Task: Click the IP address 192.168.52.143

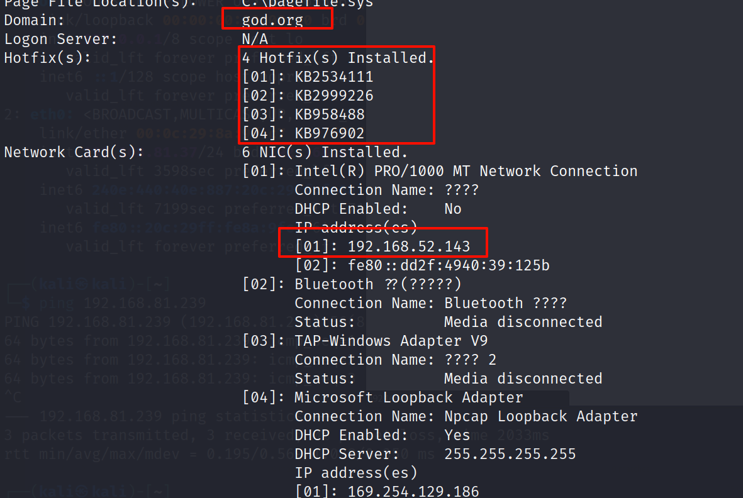Action: tap(409, 246)
